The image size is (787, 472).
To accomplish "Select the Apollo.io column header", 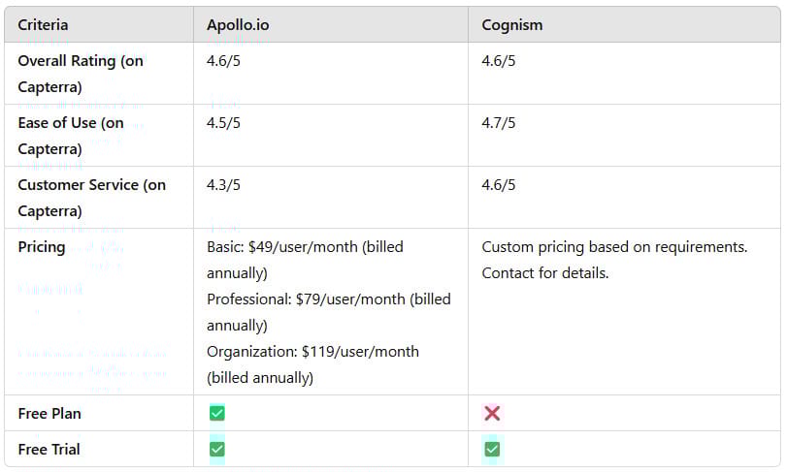I will coord(238,24).
